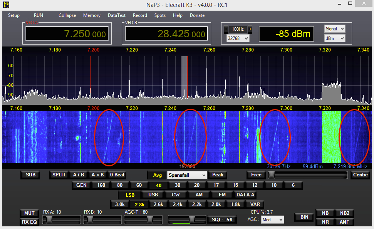Open the Setup menu
Image resolution: width=374 pixels, height=229 pixels.
[x=14, y=15]
